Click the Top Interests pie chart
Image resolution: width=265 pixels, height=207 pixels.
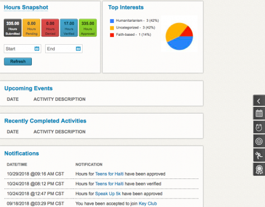[179, 36]
